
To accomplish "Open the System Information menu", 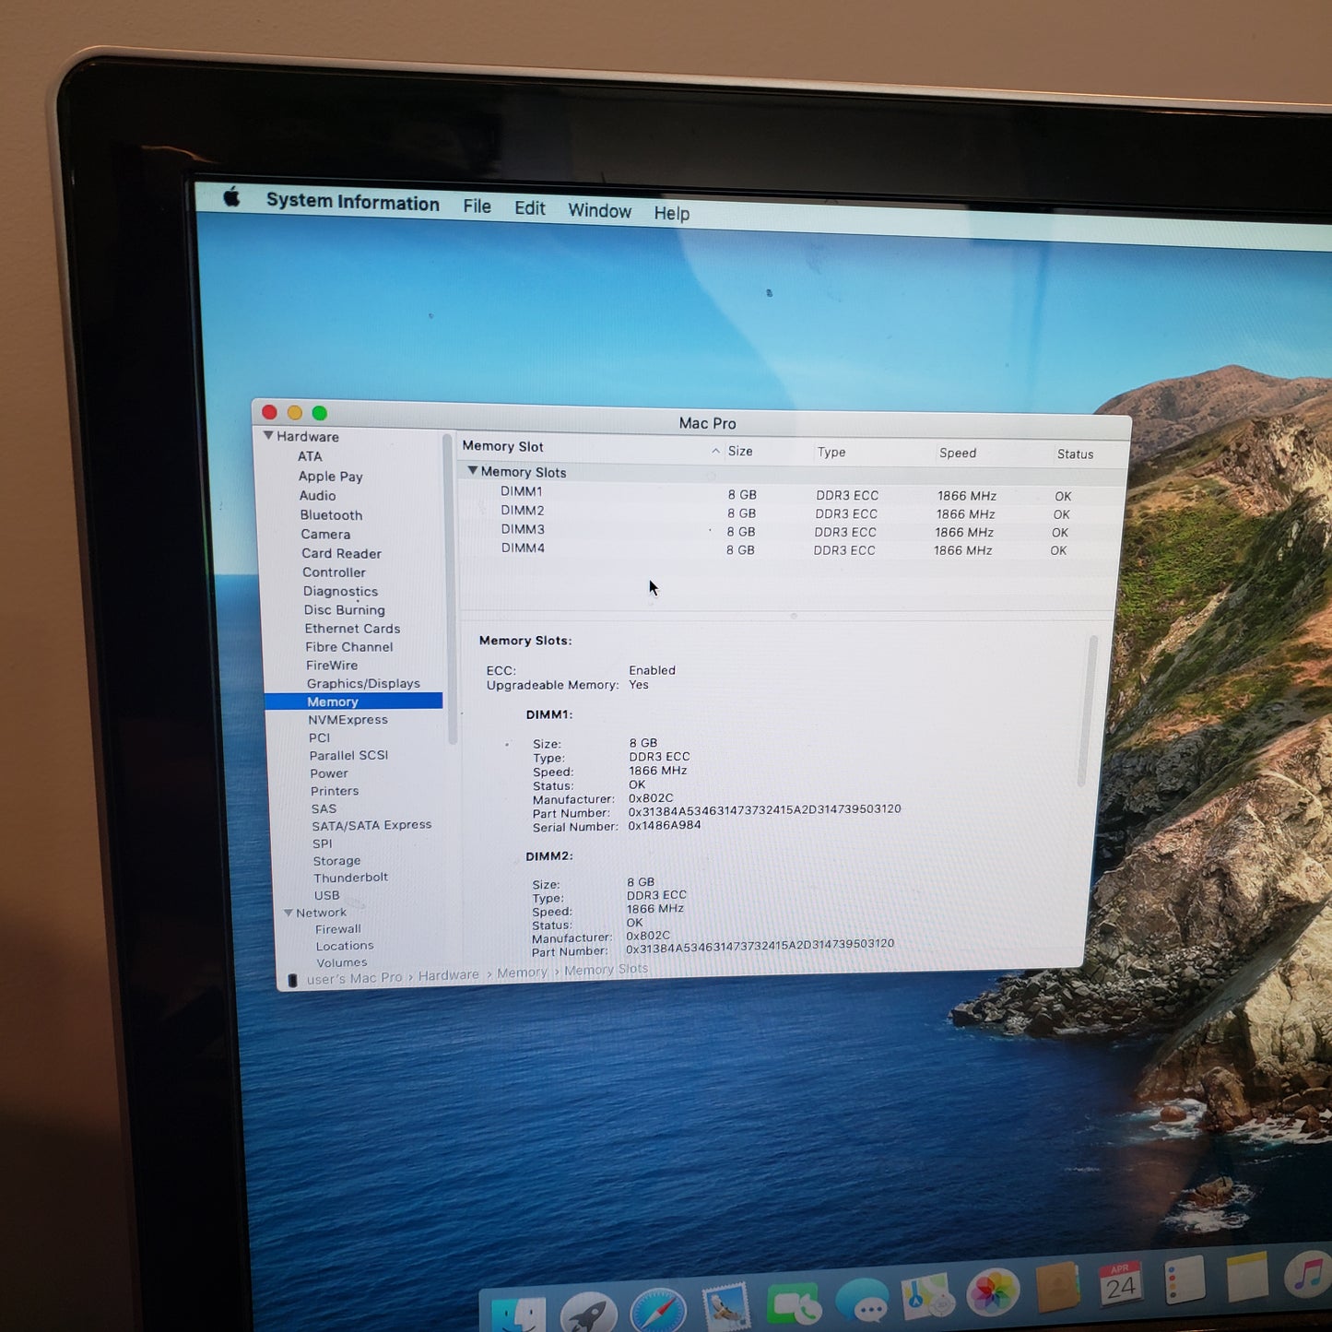I will (353, 203).
